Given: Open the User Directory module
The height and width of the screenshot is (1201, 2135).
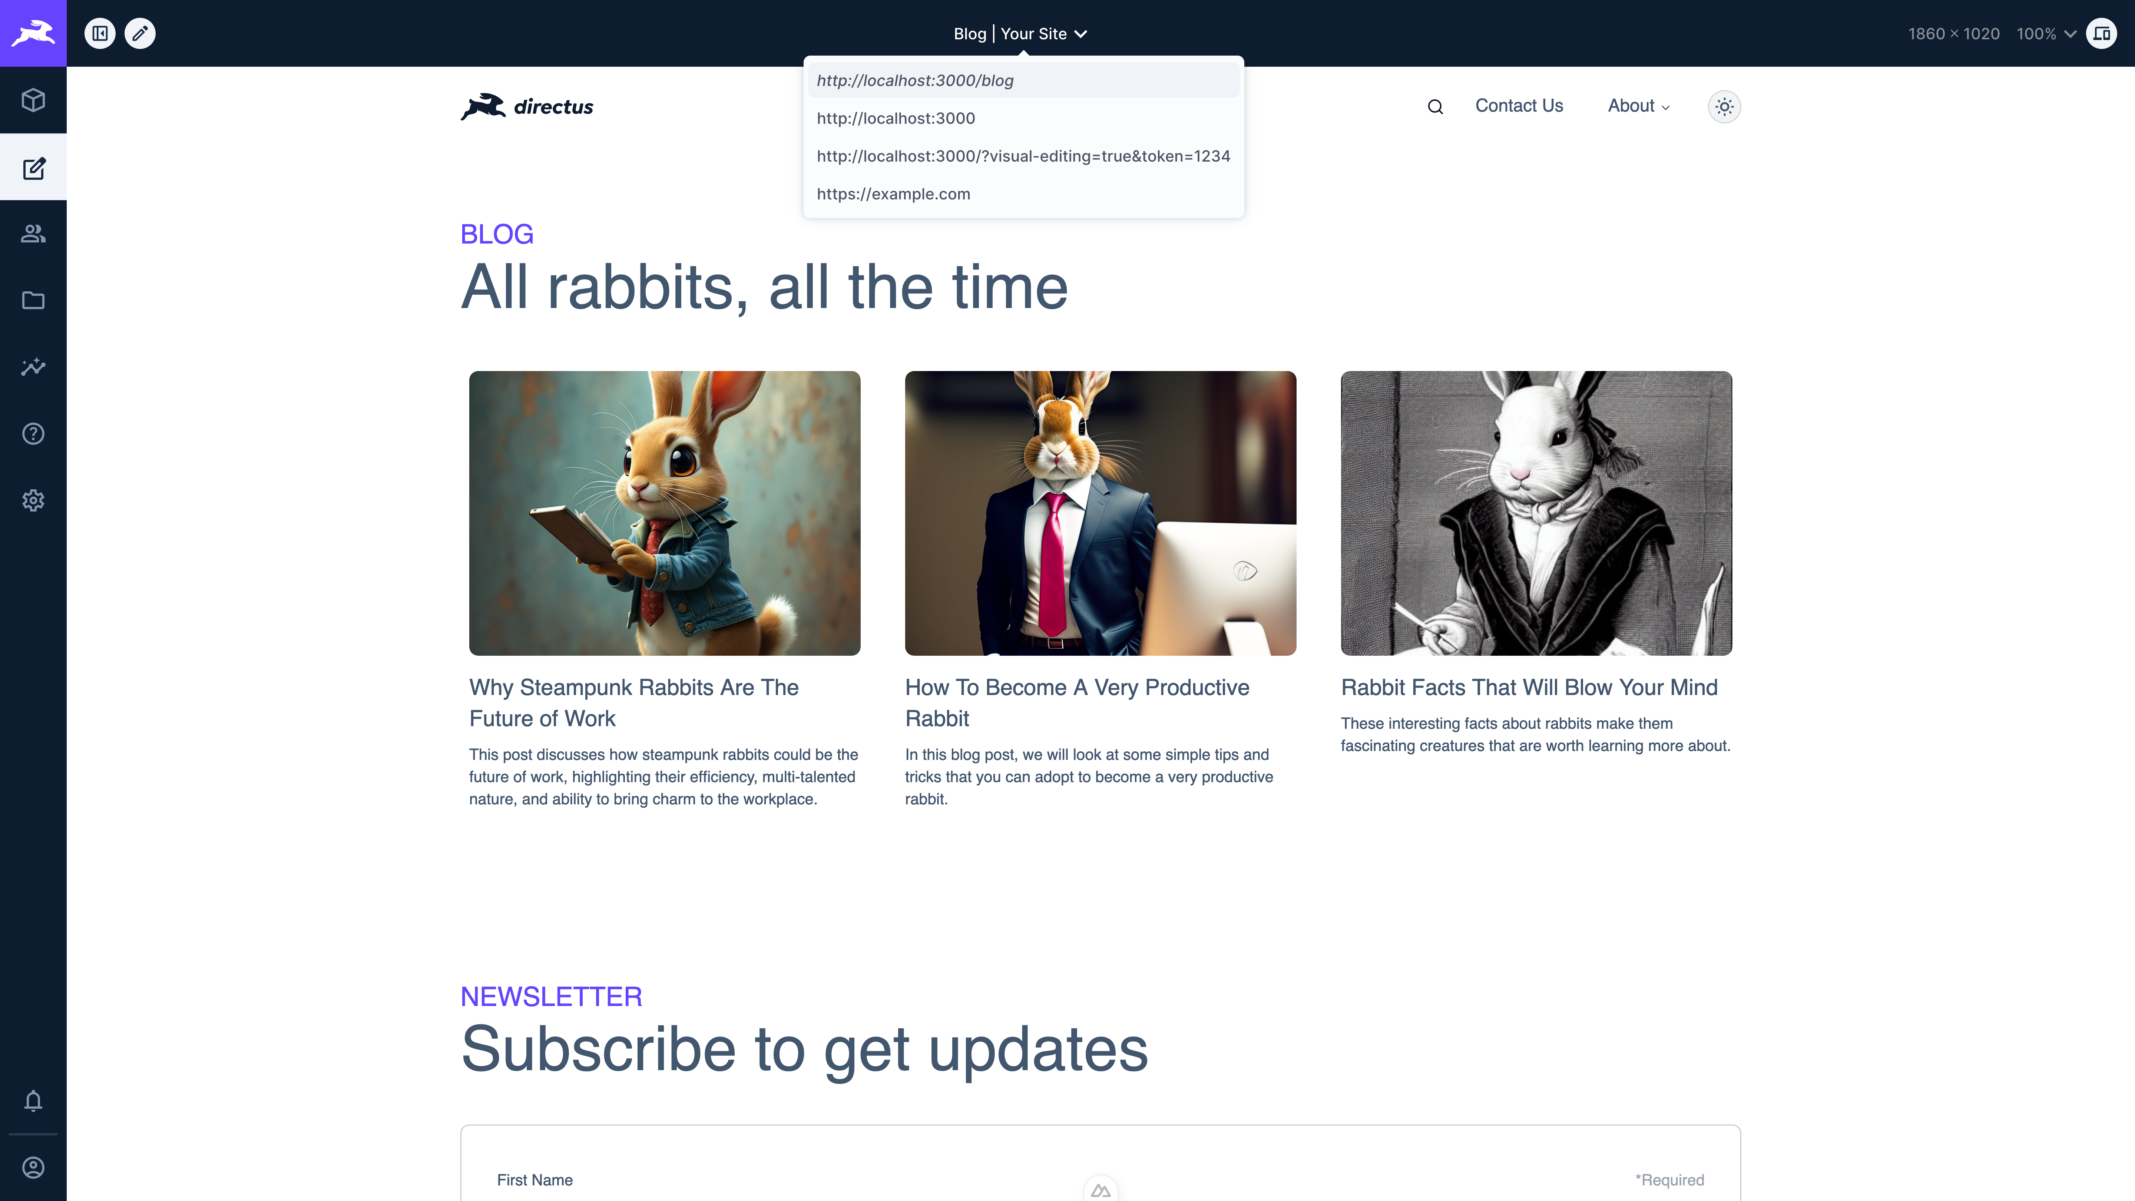Looking at the screenshot, I should click(33, 233).
